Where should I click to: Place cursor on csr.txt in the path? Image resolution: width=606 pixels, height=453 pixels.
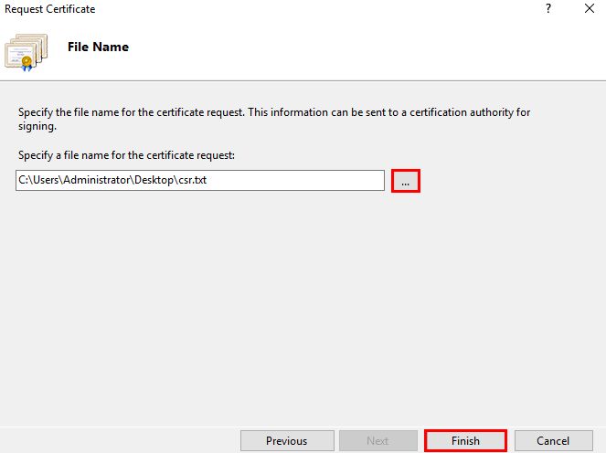pyautogui.click(x=193, y=180)
